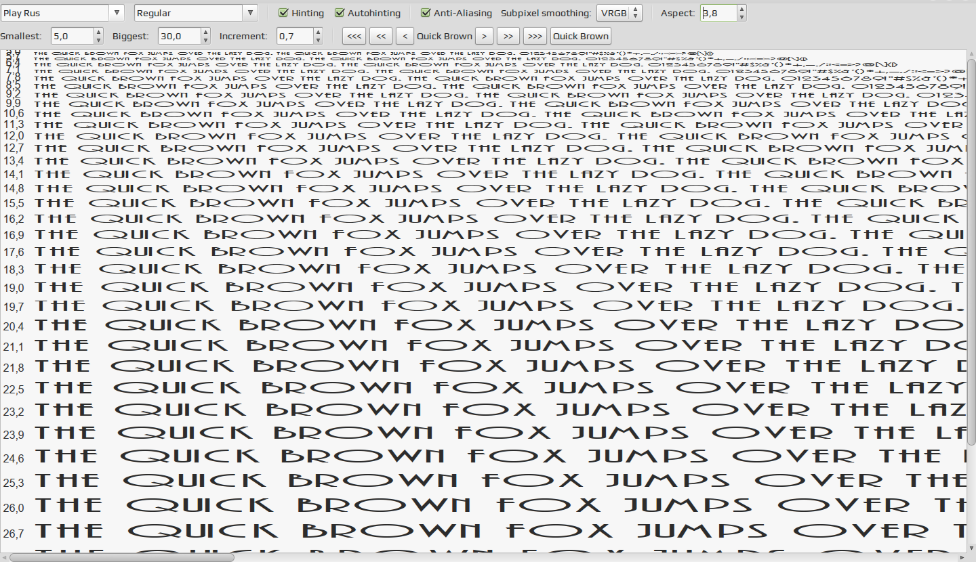Click the 21,8 size label
This screenshot has height=562, width=976.
pos(14,368)
